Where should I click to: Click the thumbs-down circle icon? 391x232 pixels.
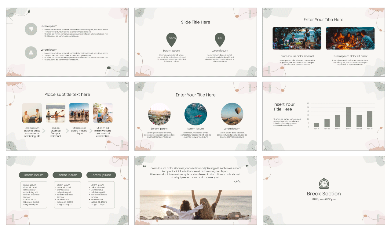pyautogui.click(x=31, y=29)
